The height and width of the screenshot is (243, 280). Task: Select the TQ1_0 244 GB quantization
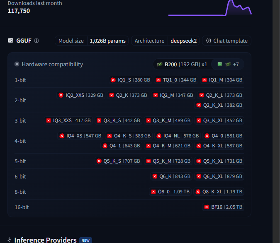[176, 80]
